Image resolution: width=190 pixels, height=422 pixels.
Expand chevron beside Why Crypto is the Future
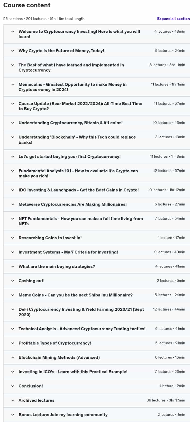tap(12, 51)
